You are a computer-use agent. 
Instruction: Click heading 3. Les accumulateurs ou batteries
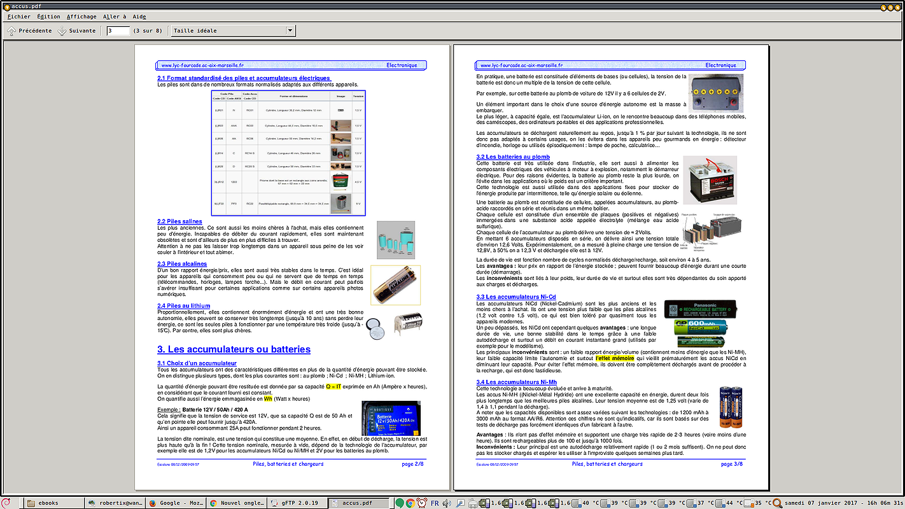[234, 349]
